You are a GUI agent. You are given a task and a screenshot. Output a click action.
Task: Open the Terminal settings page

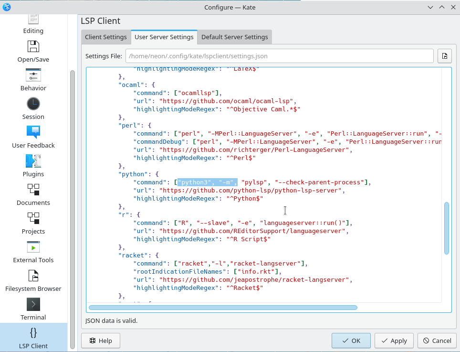click(33, 309)
